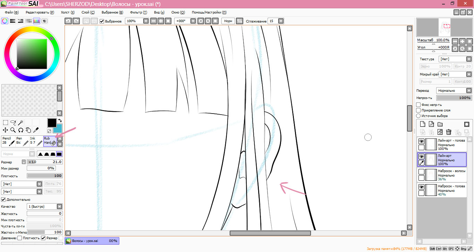Pick the eyedropper color picker tool
Viewport: 474px width, 252px height.
[36, 130]
